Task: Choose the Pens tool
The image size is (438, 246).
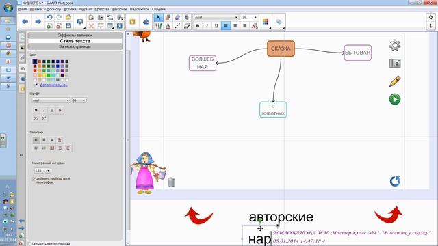Action: 158,26
